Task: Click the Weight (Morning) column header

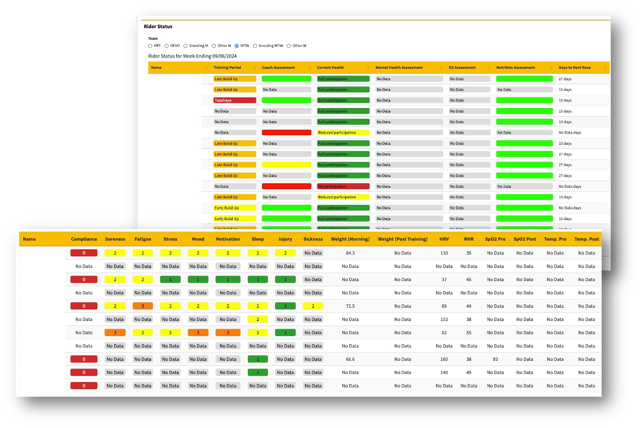Action: click(x=350, y=239)
